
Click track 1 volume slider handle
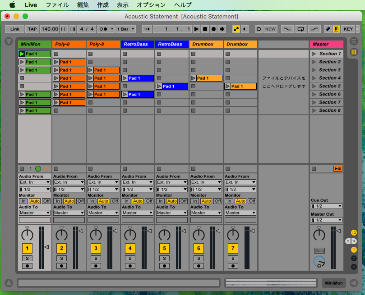click(46, 247)
